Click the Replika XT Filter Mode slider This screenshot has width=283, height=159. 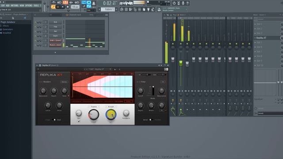[x=153, y=91]
